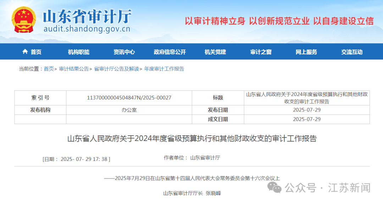Screen dimensions: 383x203
Task: Click the main article headline
Action: tap(192, 139)
